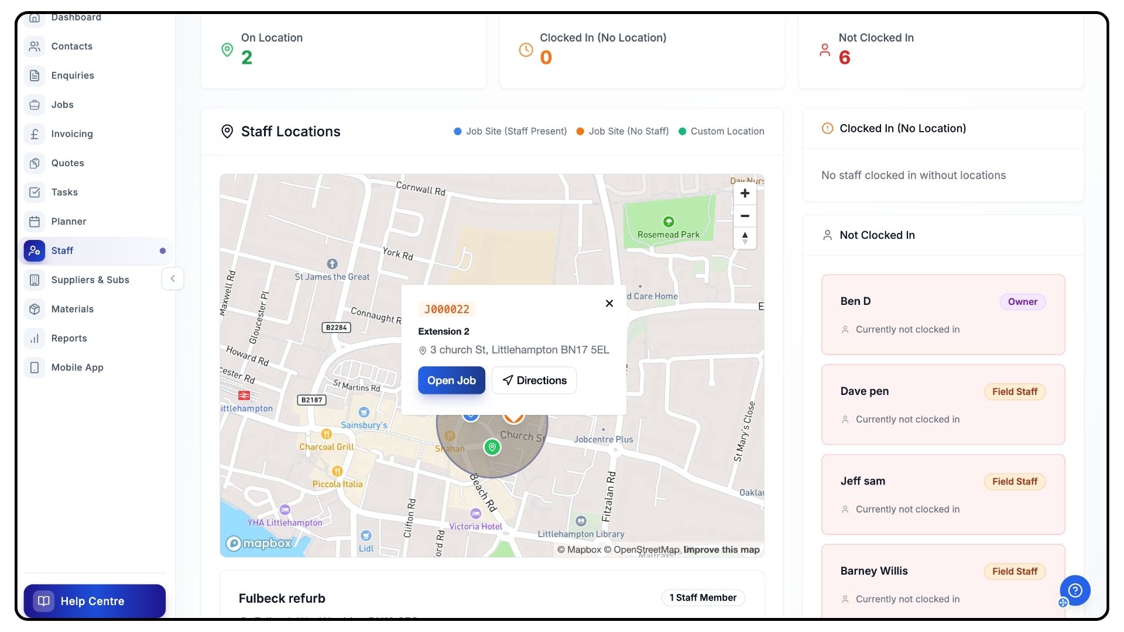1124x632 pixels.
Task: Click the green custom location marker
Action: point(492,447)
